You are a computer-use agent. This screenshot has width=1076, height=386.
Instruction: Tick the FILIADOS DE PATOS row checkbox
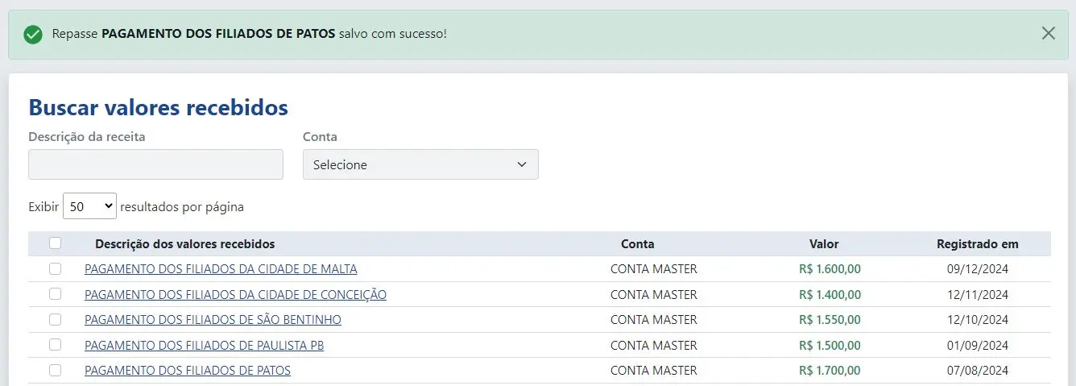coord(55,371)
